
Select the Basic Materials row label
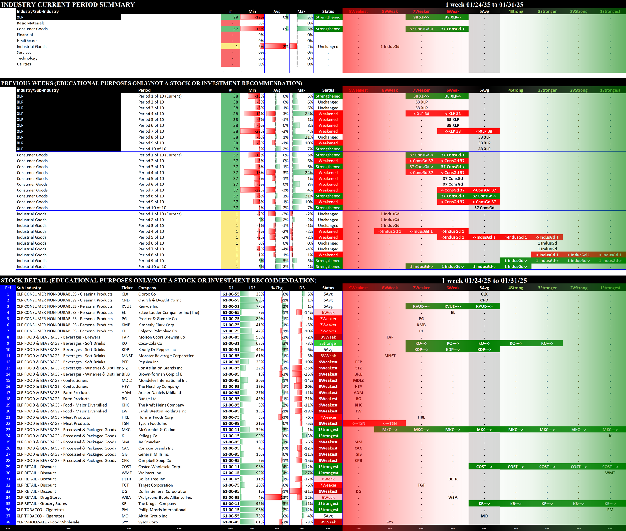point(31,23)
